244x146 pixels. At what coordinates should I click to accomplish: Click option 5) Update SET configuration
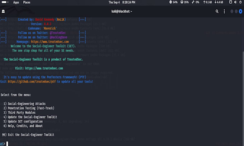point(23,121)
